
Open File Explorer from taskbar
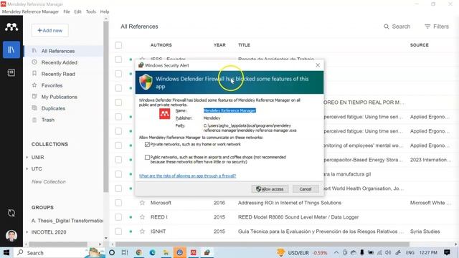coord(166,252)
